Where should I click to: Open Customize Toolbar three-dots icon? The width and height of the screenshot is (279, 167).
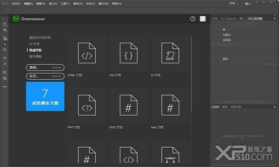(5, 87)
